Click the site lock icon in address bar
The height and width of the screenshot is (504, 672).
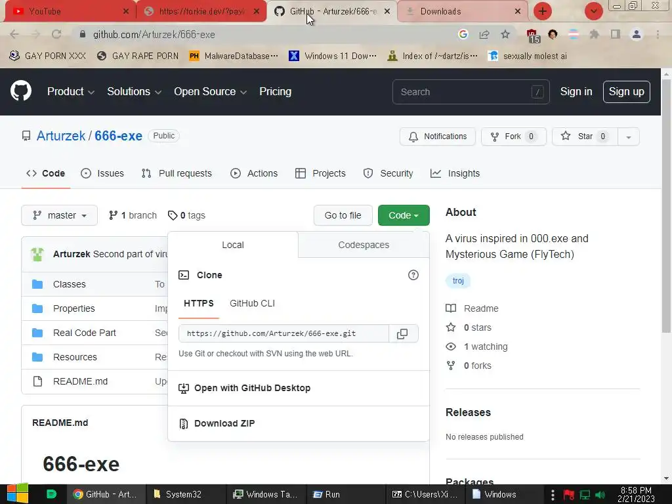pos(83,34)
